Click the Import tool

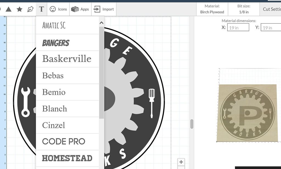click(104, 9)
